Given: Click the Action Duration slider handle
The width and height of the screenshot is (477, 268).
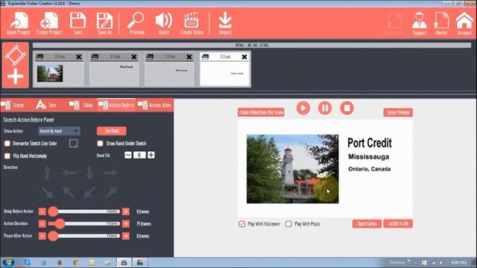Looking at the screenshot, I should [60, 223].
